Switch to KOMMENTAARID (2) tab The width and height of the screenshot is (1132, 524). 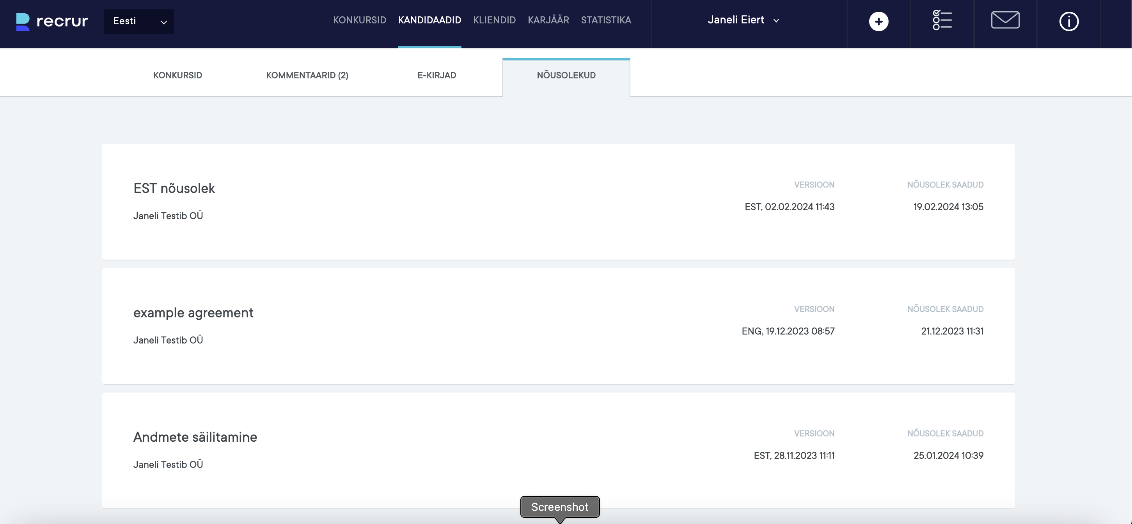click(x=307, y=75)
